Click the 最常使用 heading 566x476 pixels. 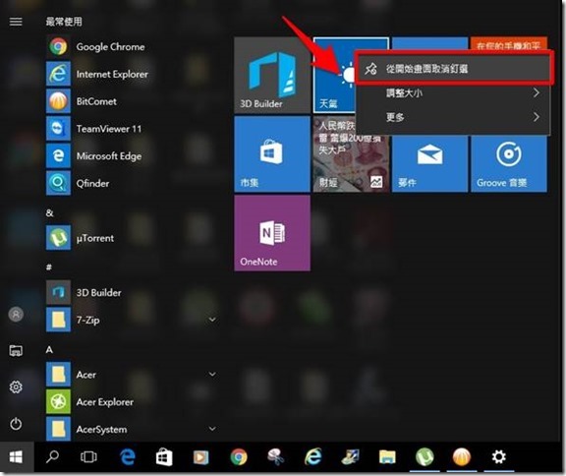click(x=64, y=22)
